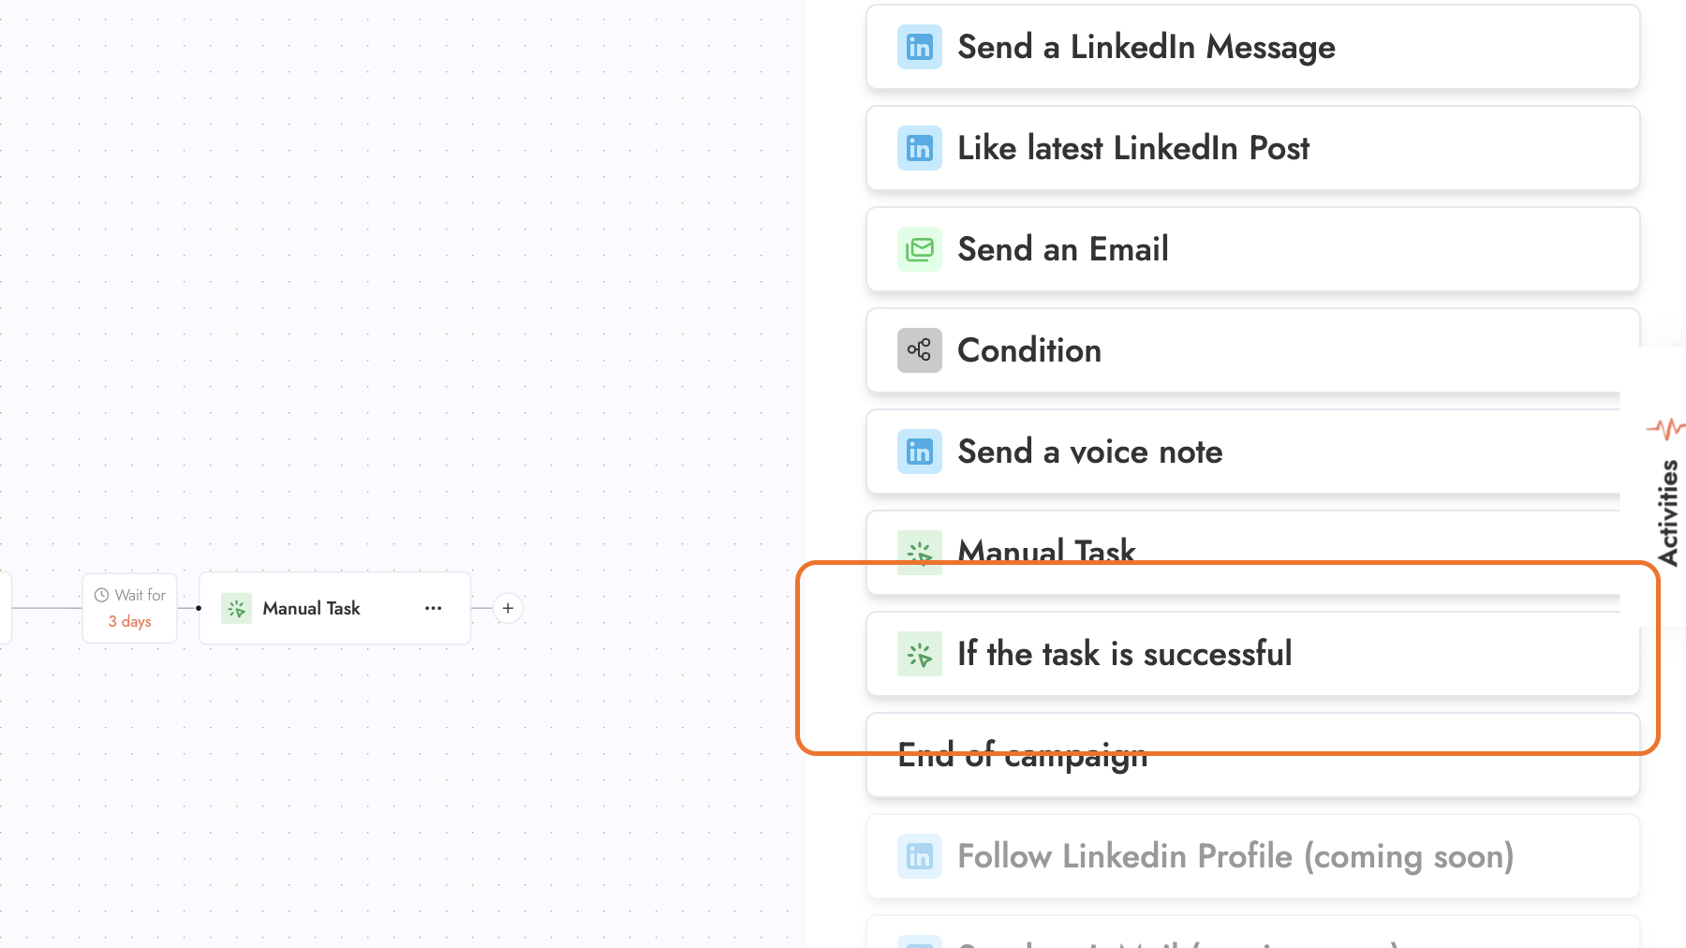Image resolution: width=1686 pixels, height=948 pixels.
Task: Open the three-dot menu on the Manual Task node
Action: 433,608
